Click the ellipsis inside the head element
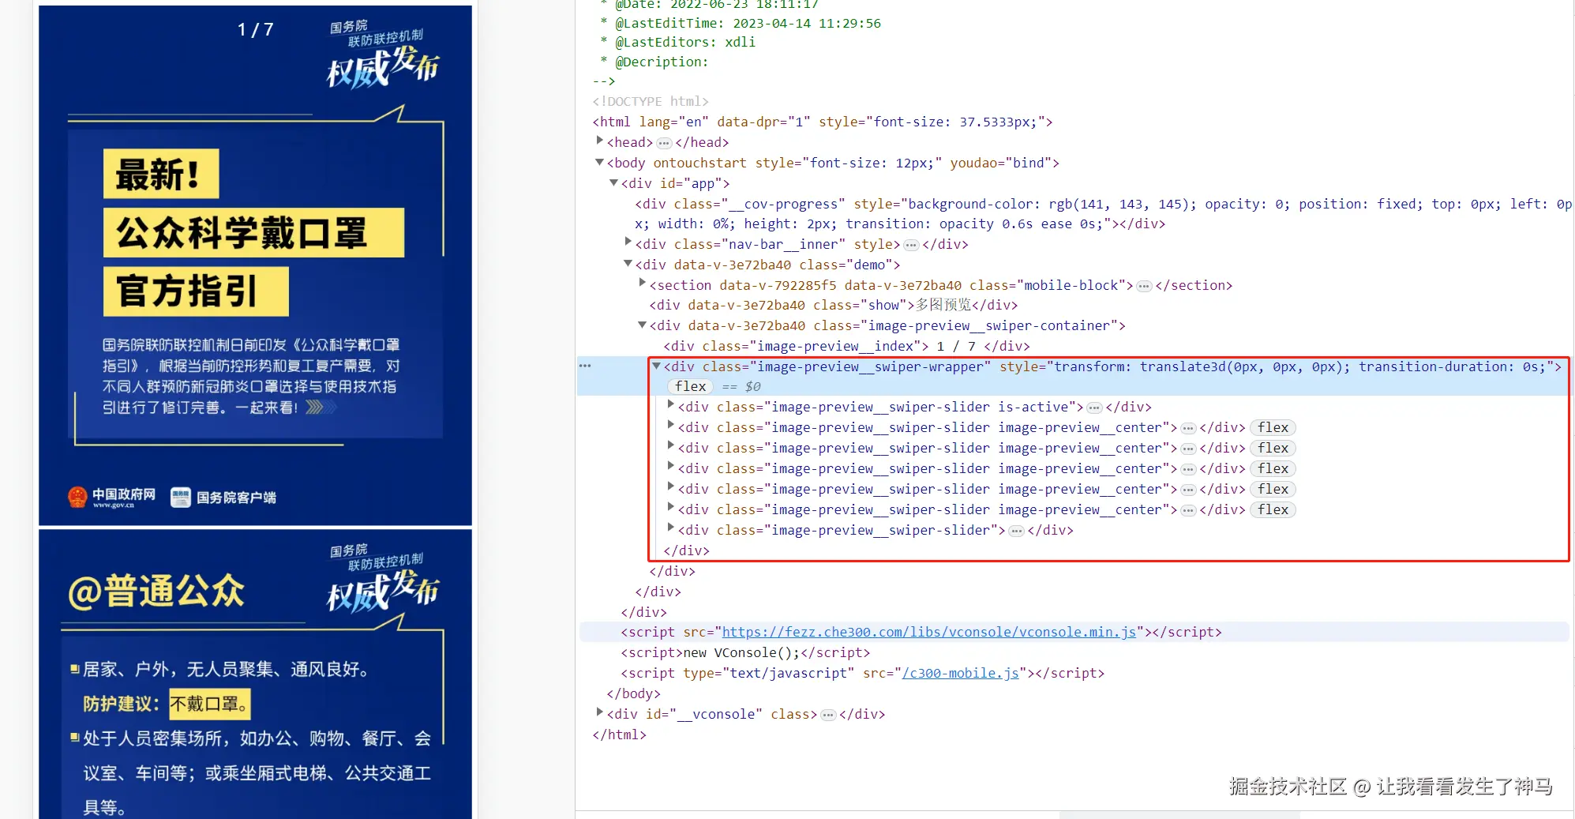 point(664,143)
